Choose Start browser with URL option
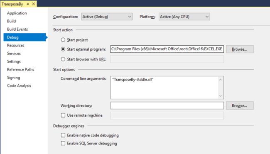The height and width of the screenshot is (154, 270). (x=63, y=59)
